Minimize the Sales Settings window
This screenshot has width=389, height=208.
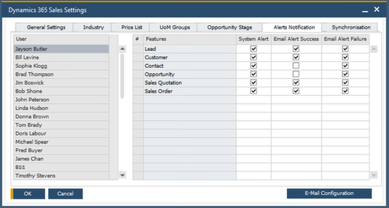point(365,10)
